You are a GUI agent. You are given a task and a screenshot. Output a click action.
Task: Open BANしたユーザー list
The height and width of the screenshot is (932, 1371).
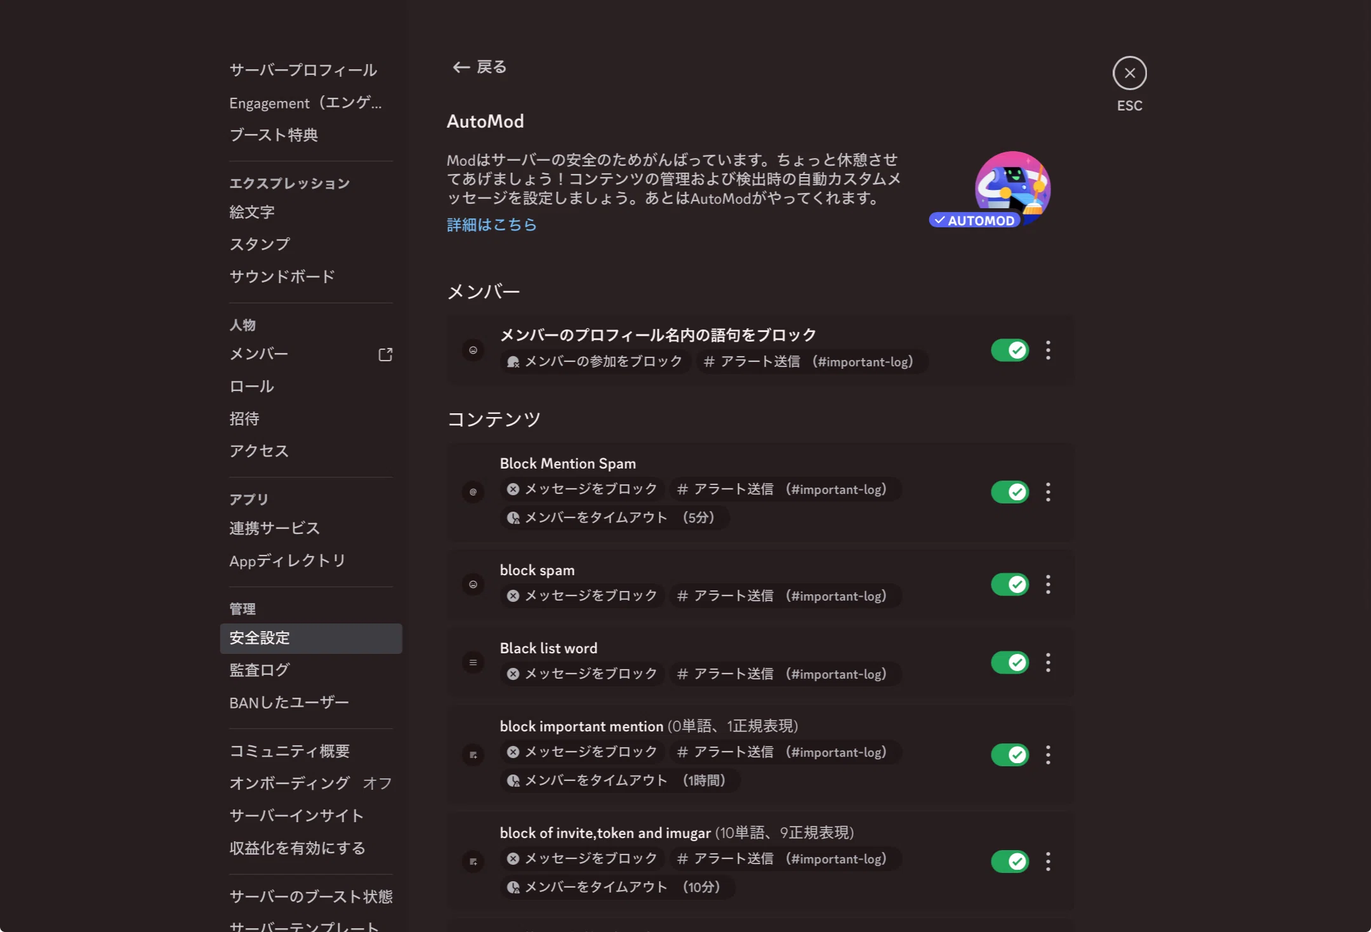pos(311,703)
